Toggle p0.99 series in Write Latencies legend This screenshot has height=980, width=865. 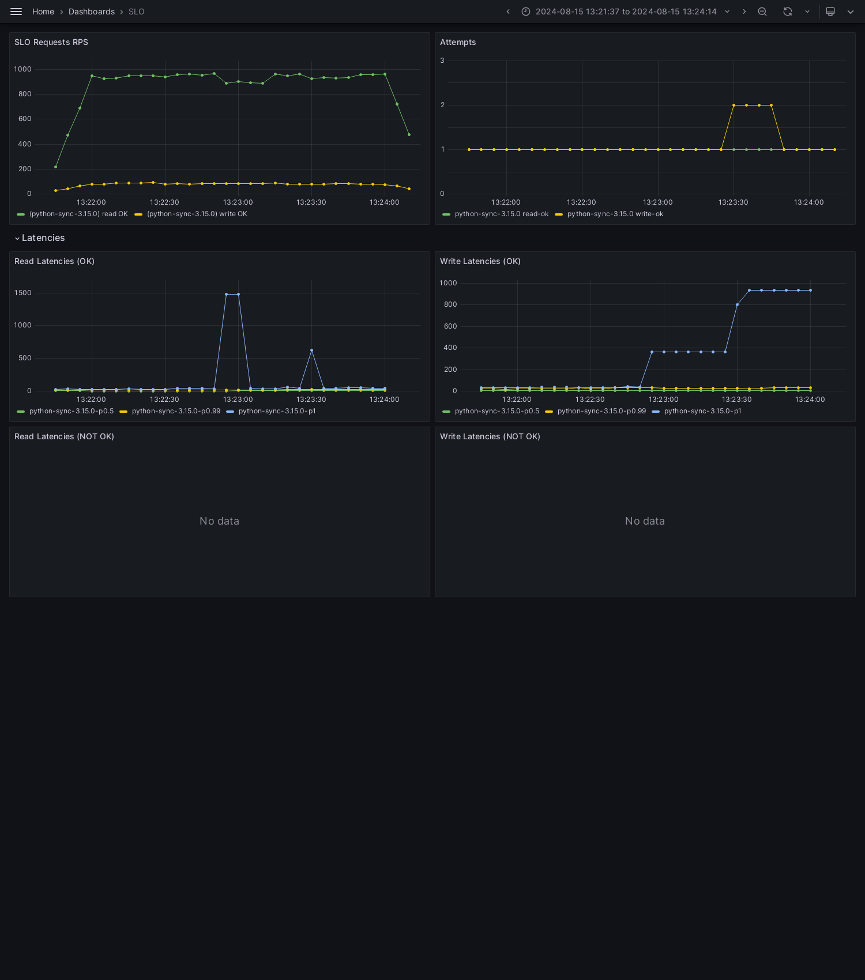[601, 411]
